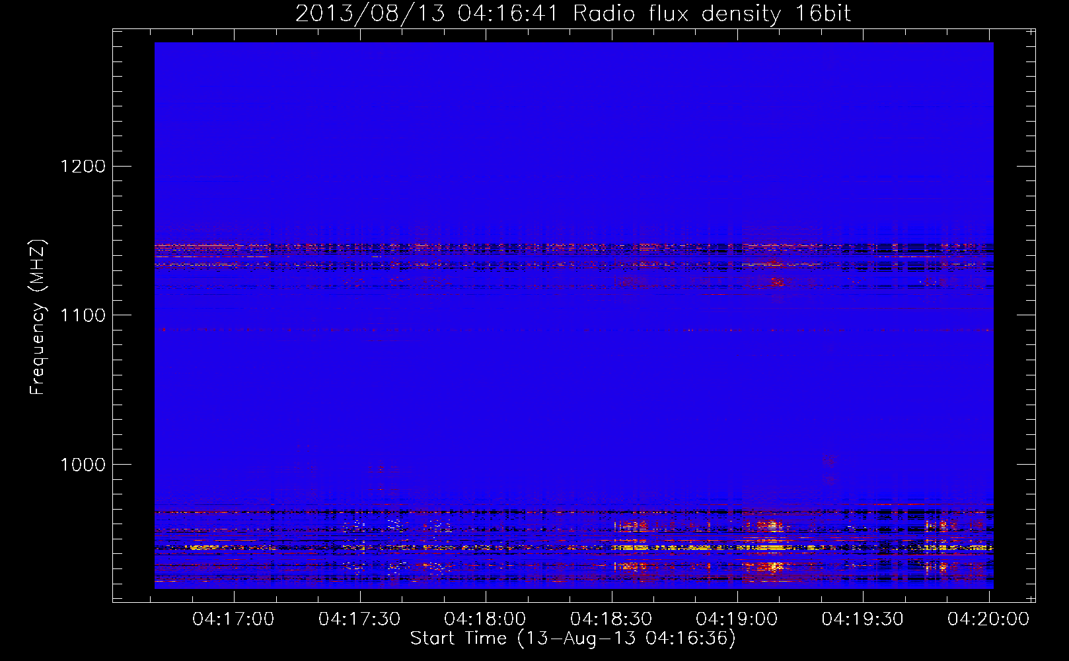Image resolution: width=1069 pixels, height=661 pixels.
Task: Click the 04:20:00 time tick label
Action: click(x=988, y=619)
